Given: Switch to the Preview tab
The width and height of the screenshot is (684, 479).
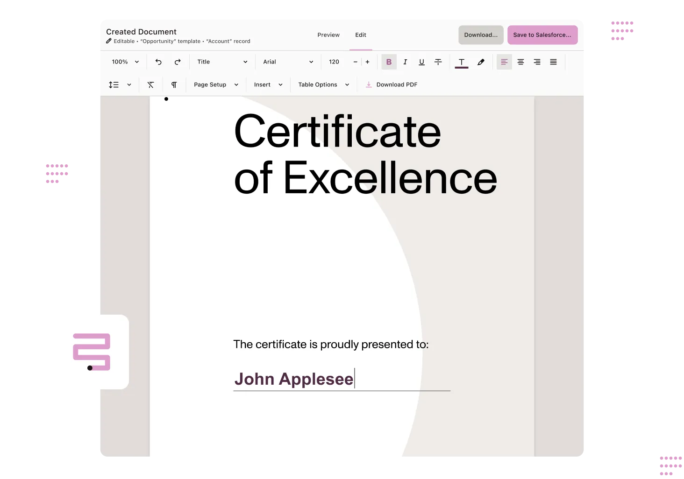Looking at the screenshot, I should [328, 35].
